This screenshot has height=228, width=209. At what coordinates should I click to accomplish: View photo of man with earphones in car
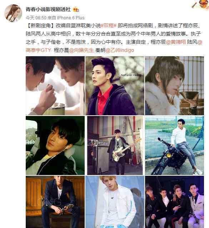(55, 145)
